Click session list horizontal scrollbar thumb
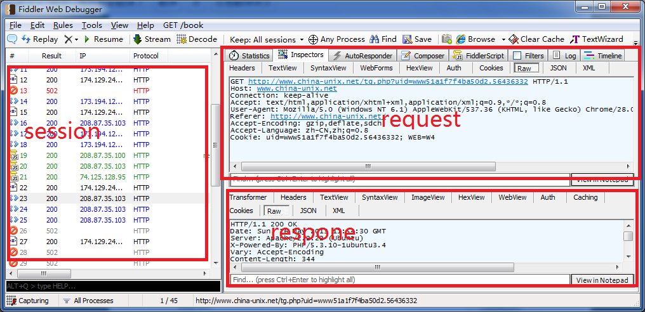This screenshot has width=645, height=312. 44,273
